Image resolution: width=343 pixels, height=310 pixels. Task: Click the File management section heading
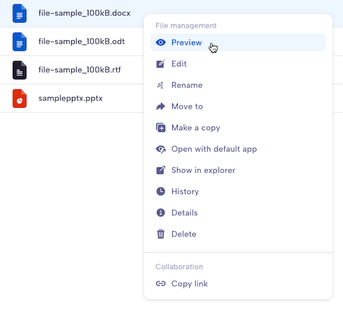click(186, 26)
